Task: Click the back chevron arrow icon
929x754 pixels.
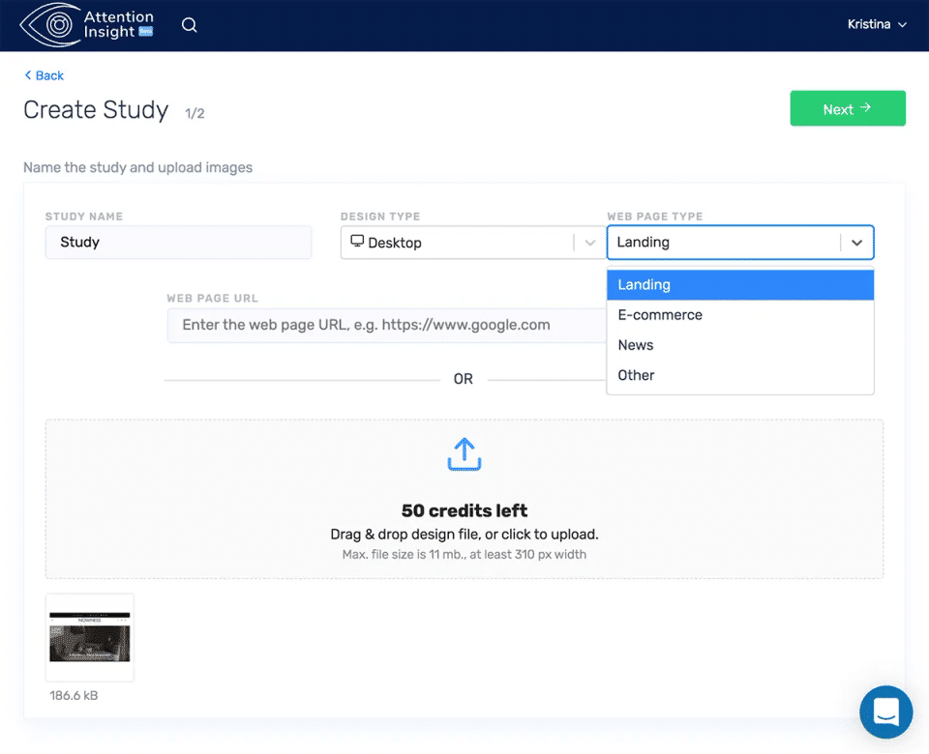Action: (x=28, y=75)
